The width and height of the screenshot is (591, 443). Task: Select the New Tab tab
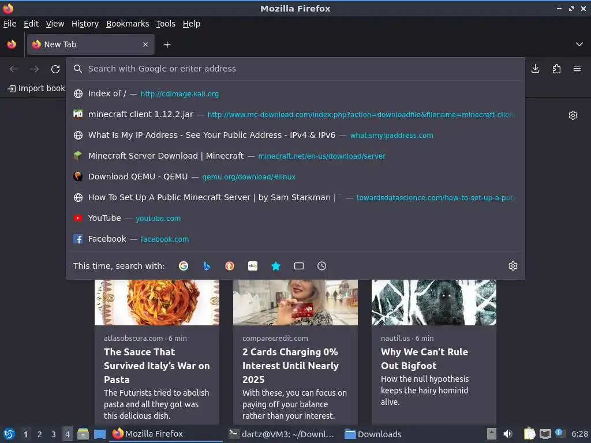pyautogui.click(x=91, y=44)
